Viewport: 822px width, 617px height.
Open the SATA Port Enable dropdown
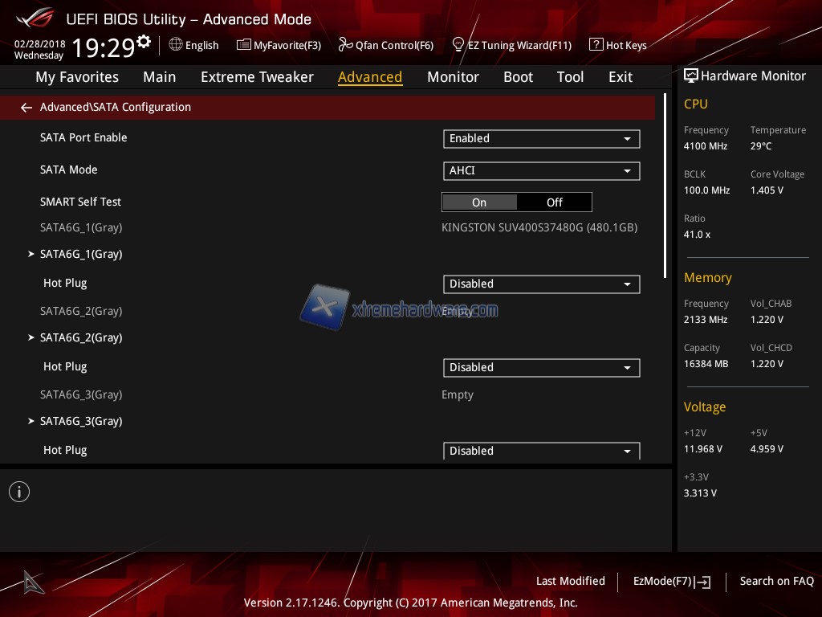pos(541,139)
